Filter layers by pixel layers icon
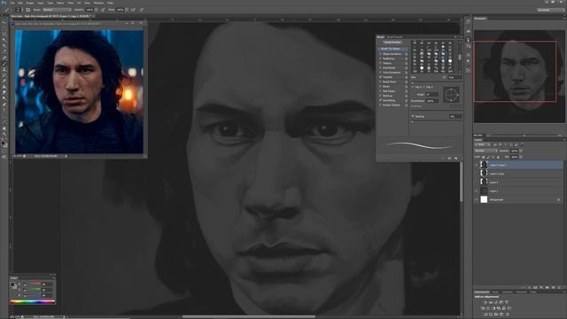The height and width of the screenshot is (319, 567). tap(495, 144)
